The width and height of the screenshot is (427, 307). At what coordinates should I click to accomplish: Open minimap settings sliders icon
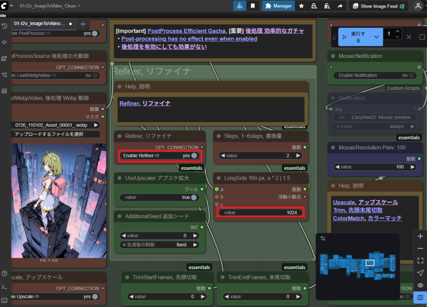click(x=323, y=238)
